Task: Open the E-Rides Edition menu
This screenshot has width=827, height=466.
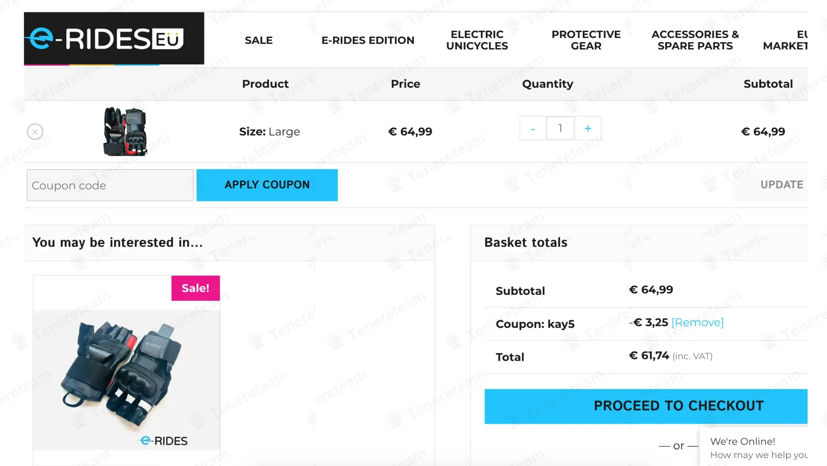Action: point(368,40)
